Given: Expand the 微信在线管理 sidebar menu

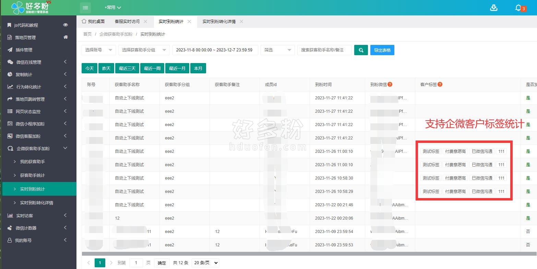Looking at the screenshot, I should pos(65,62).
